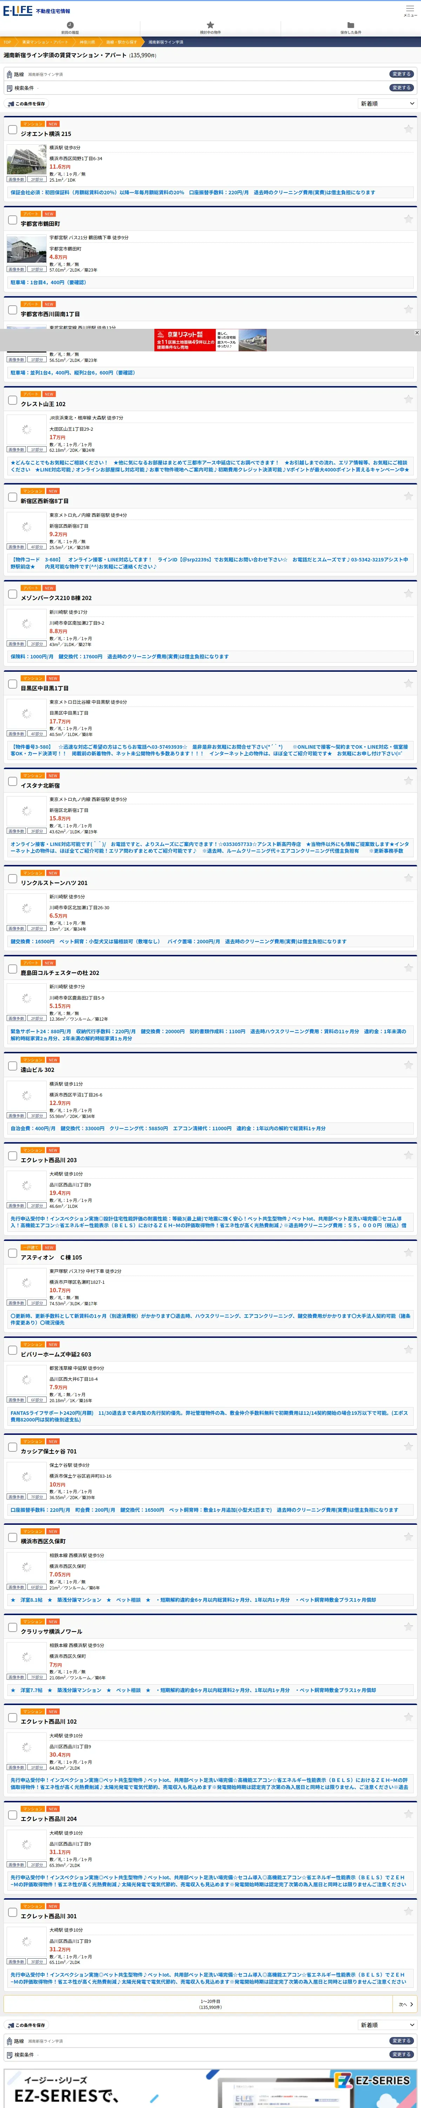Favorite 鹿島田コルチェスターの杜 202 star
The height and width of the screenshot is (2108, 421).
[408, 967]
